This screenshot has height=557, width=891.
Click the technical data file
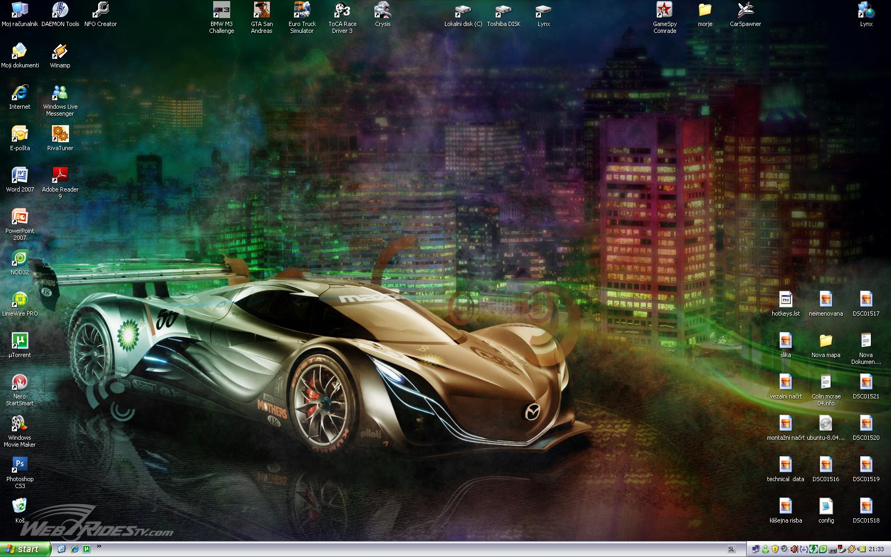click(785, 469)
